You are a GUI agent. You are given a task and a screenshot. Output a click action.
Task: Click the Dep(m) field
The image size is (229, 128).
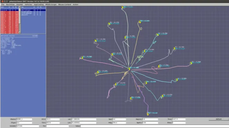click(x=150, y=119)
